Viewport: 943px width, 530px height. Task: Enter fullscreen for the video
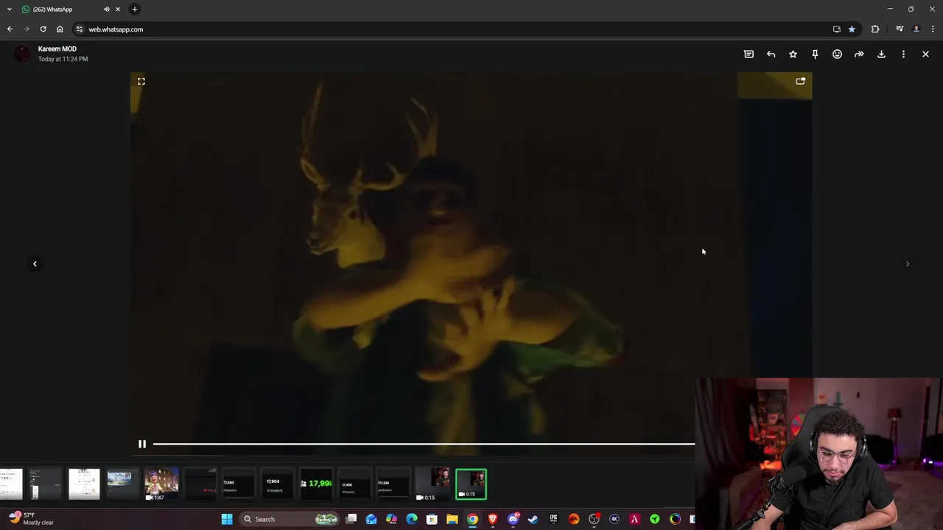tap(141, 82)
